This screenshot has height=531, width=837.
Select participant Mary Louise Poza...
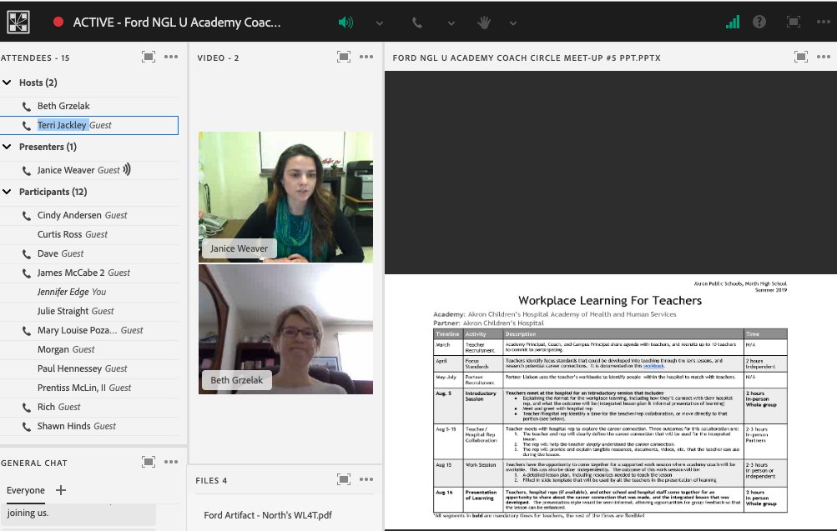click(x=89, y=330)
